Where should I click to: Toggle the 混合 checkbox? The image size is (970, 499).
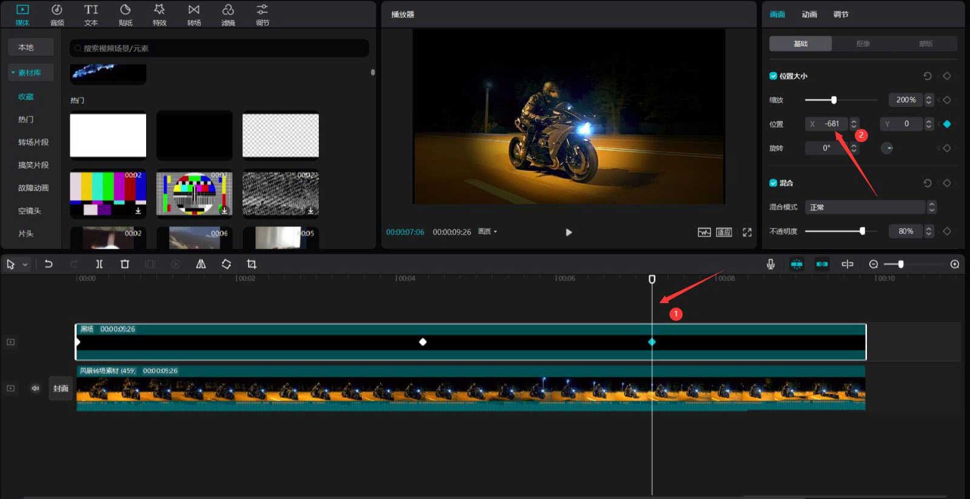773,183
